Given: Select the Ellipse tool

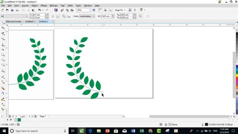Looking at the screenshot, I should point(3,60).
